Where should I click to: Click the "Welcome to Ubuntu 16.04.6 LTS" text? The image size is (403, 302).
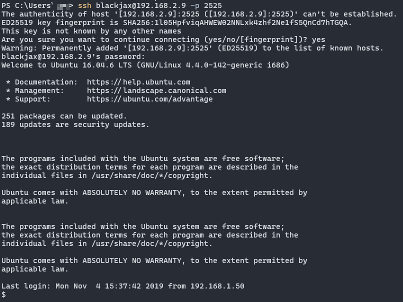point(80,65)
